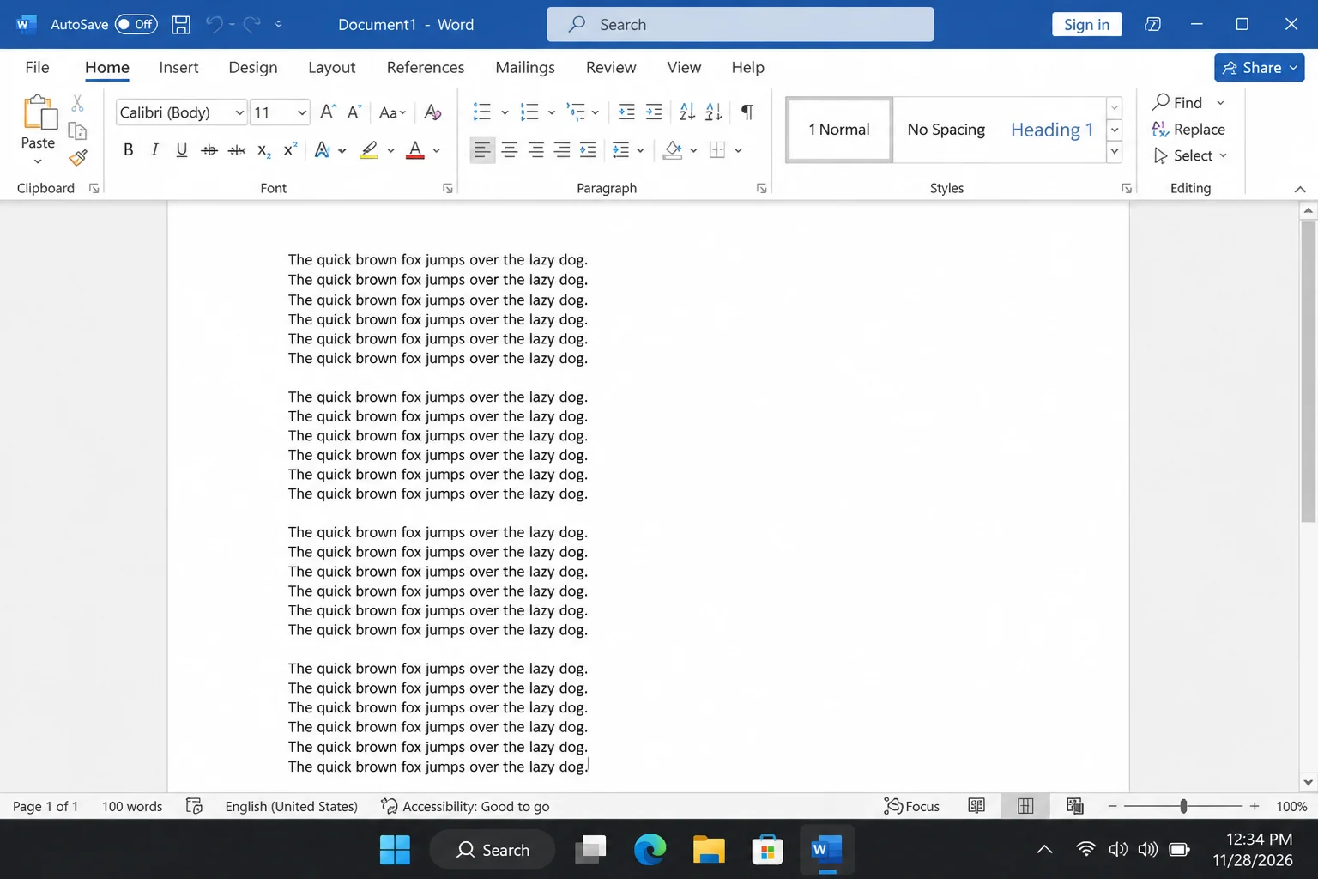Click the spelling proofing icon in status bar
1318x879 pixels.
pyautogui.click(x=195, y=806)
